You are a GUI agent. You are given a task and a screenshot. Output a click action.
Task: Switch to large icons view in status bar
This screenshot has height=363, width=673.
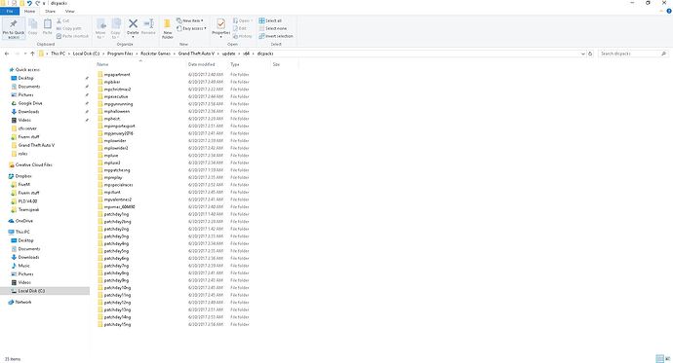coord(668,359)
